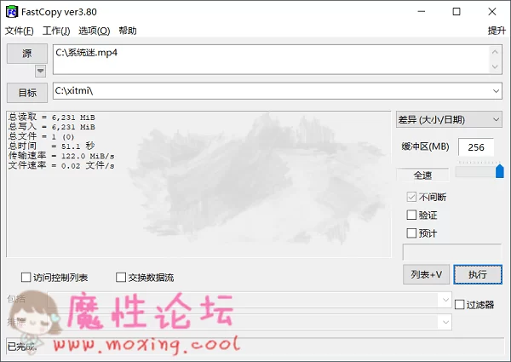Click the 源 source button
511x362 pixels.
coord(27,54)
